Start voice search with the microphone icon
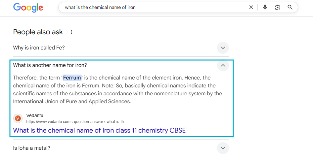 coord(265,7)
